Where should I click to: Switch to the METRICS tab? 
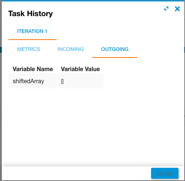pos(28,49)
